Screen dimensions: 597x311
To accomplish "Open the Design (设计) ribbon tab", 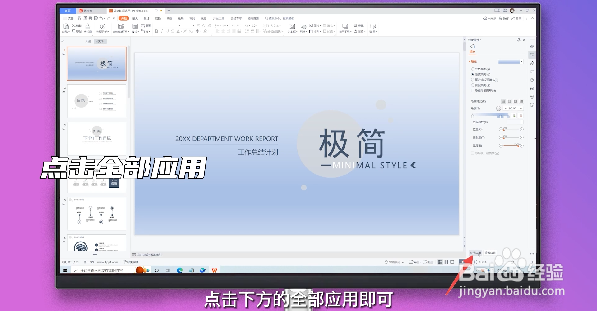I will tap(146, 19).
